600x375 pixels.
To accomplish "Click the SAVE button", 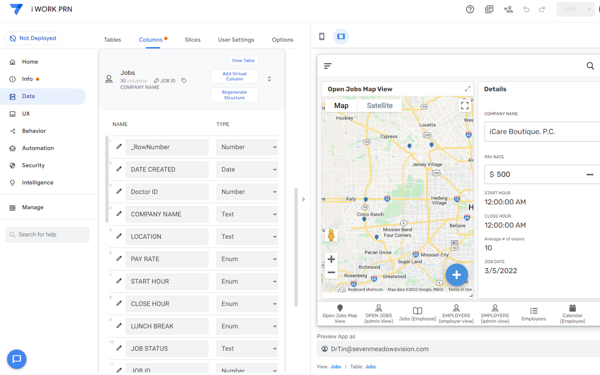I will 570,9.
